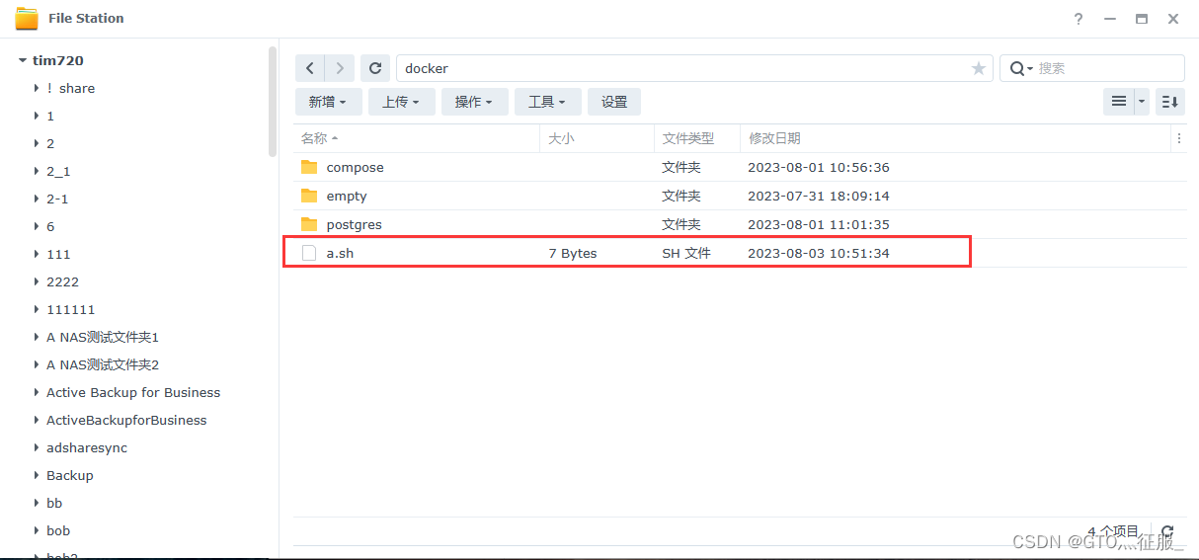Expand the 2_1 folder node
This screenshot has height=560, width=1199.
tap(37, 171)
